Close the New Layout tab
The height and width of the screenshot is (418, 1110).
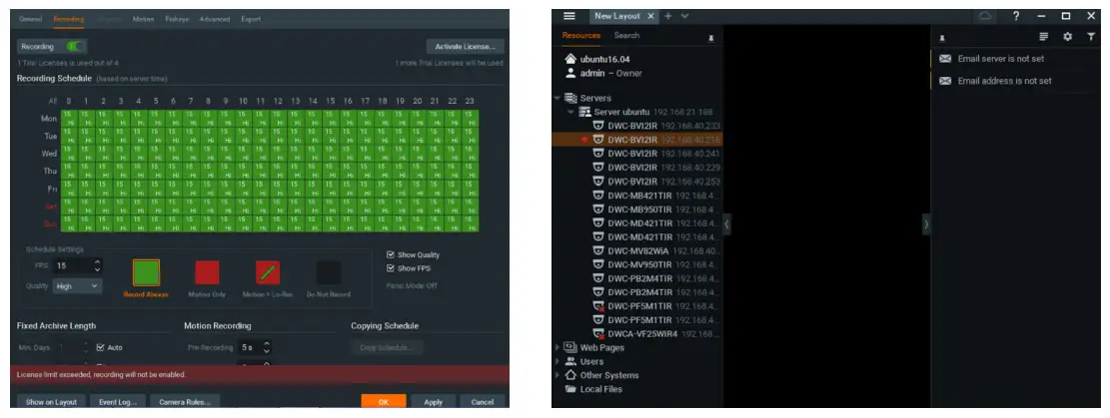pos(650,16)
